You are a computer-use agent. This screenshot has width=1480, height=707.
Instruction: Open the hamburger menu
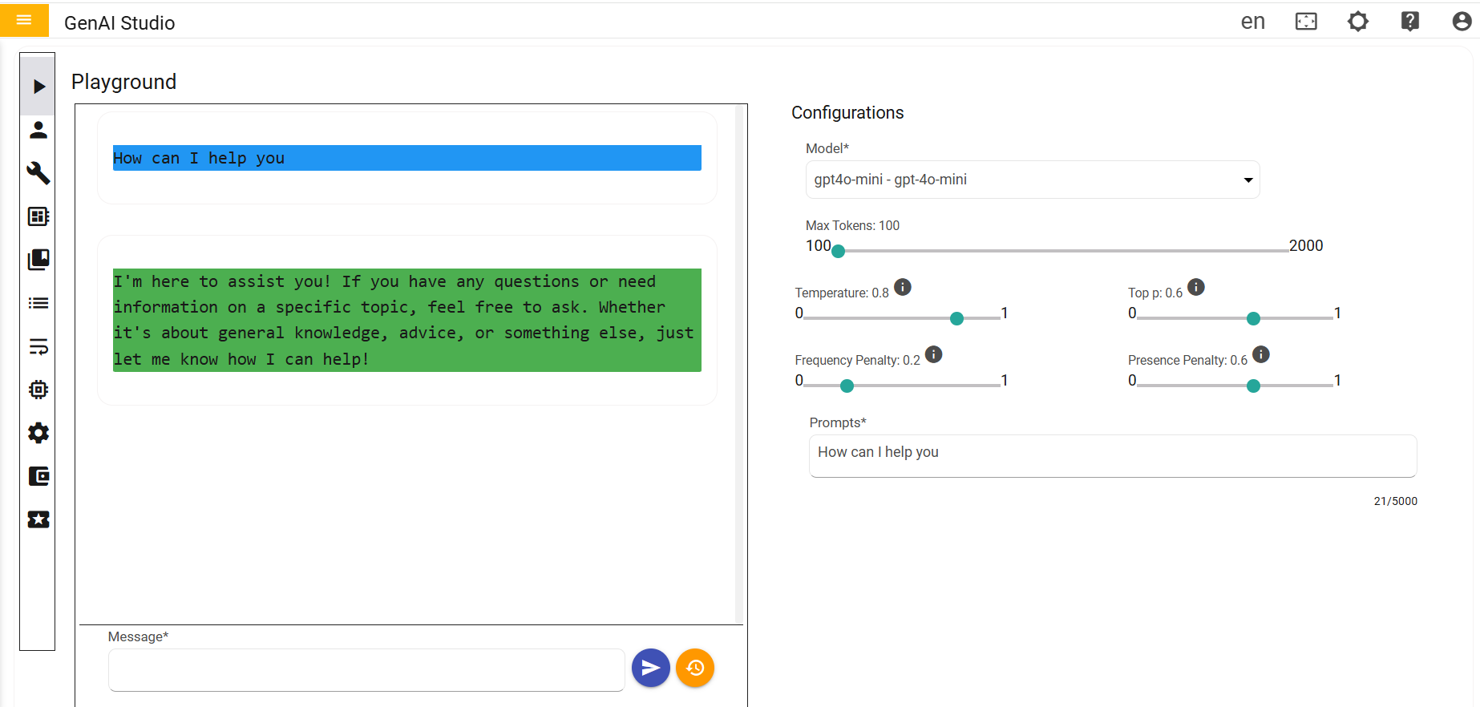click(x=24, y=20)
